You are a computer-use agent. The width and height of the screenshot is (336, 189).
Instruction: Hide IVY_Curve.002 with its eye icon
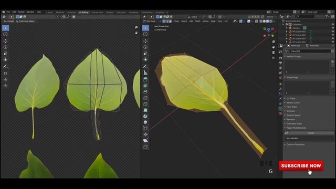[332, 35]
